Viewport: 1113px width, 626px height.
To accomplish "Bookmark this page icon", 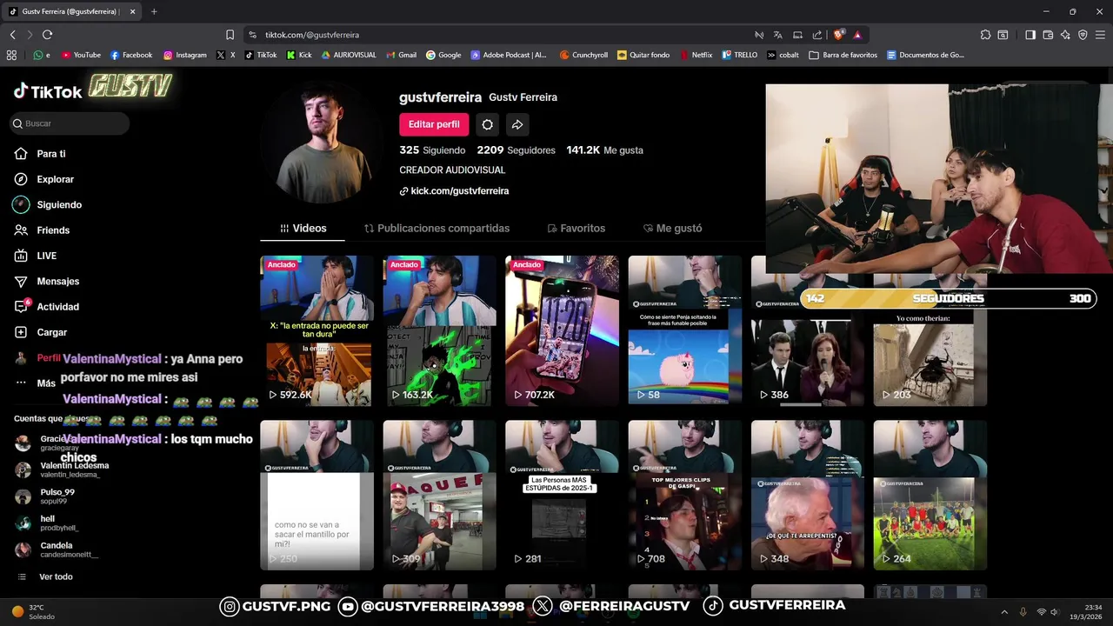I will (x=230, y=35).
